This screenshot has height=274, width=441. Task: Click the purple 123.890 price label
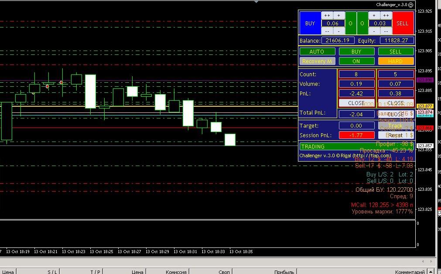425,80
